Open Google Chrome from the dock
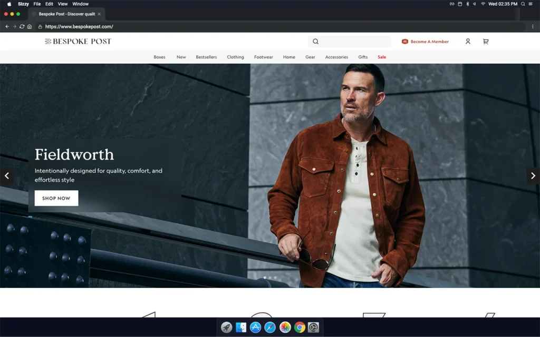This screenshot has height=337, width=540. coord(300,328)
